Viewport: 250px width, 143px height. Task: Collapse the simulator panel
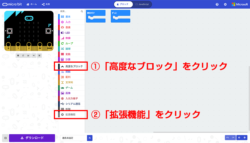(x=6, y=138)
